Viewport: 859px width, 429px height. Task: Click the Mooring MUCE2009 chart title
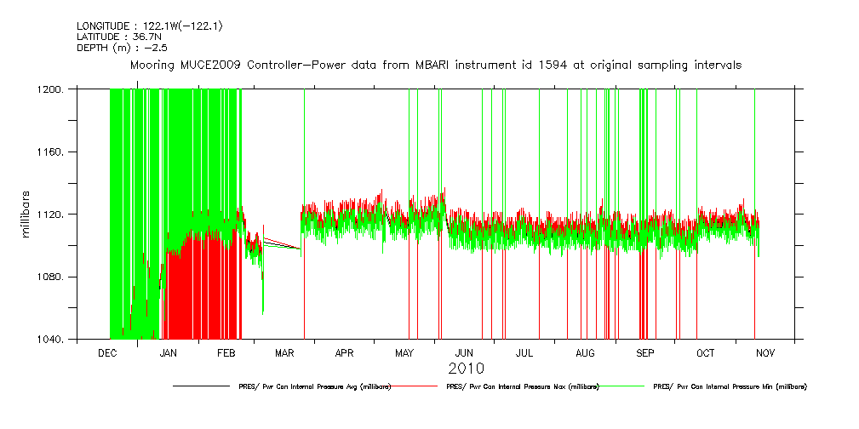click(434, 65)
